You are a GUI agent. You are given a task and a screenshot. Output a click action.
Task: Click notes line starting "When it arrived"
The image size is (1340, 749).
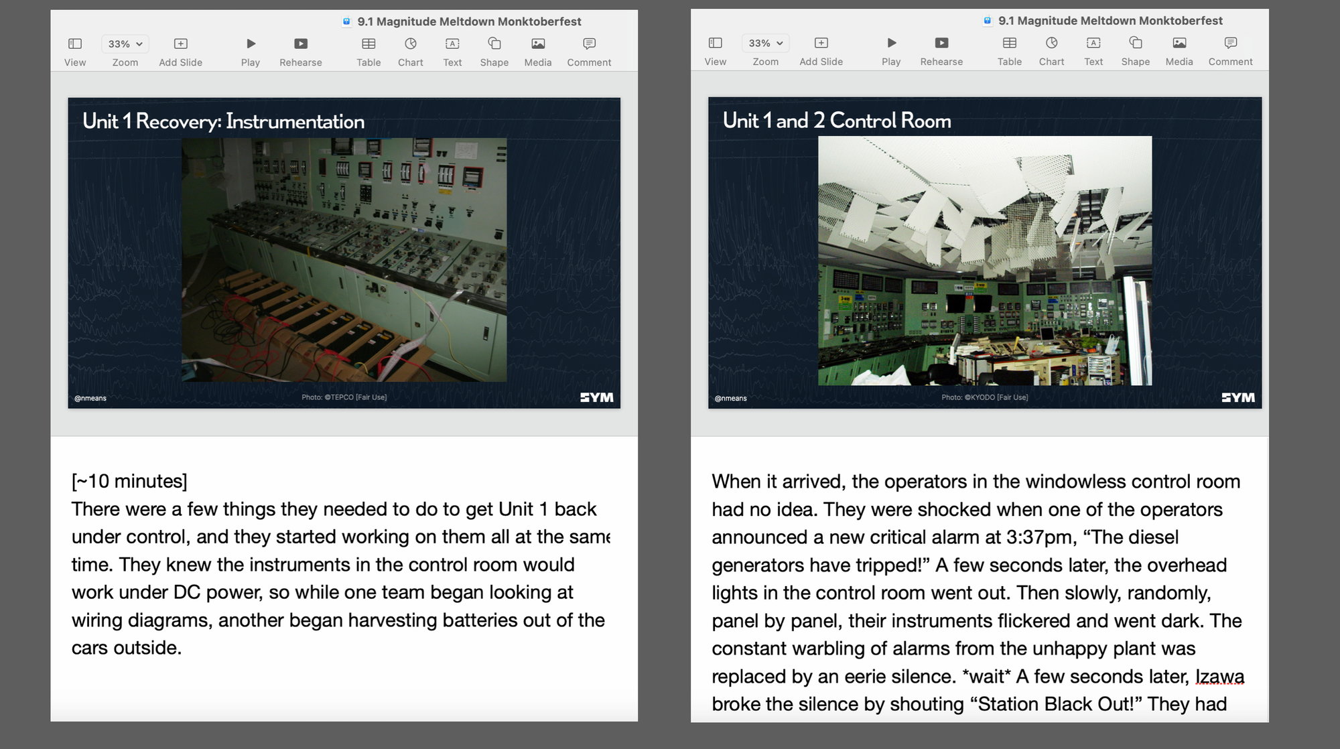click(x=976, y=482)
